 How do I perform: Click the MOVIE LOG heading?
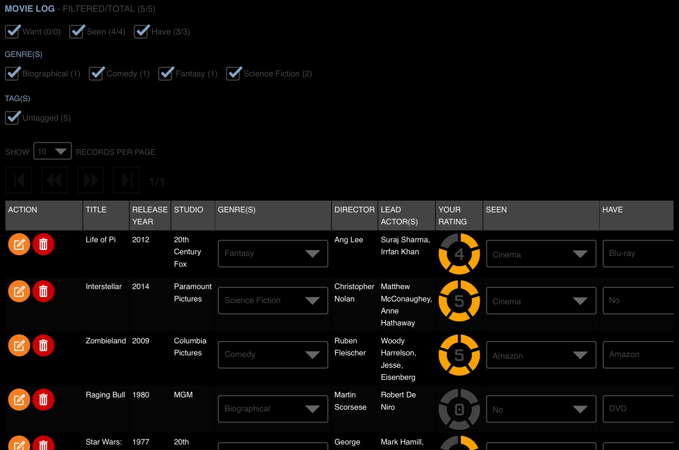tap(30, 8)
